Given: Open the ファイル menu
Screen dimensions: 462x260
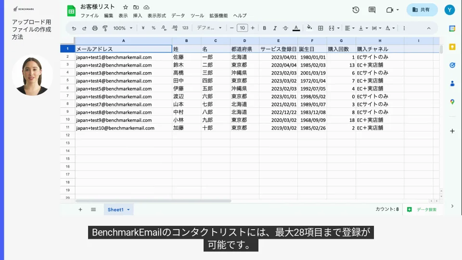Looking at the screenshot, I should coord(90,15).
